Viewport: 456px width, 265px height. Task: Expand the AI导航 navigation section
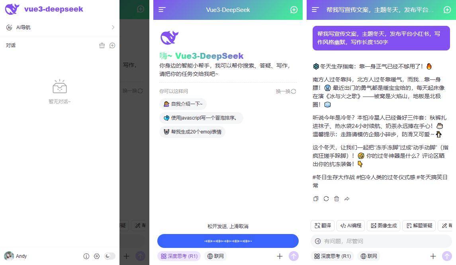coord(60,27)
